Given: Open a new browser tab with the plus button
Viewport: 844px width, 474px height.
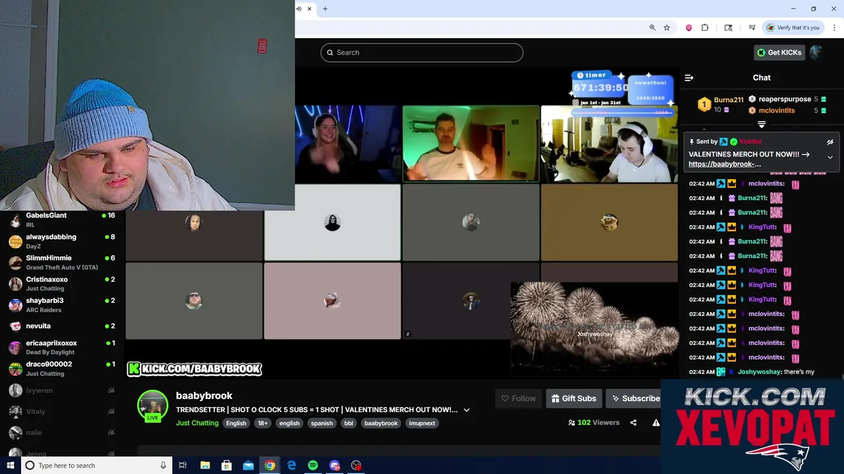Looking at the screenshot, I should tap(325, 9).
